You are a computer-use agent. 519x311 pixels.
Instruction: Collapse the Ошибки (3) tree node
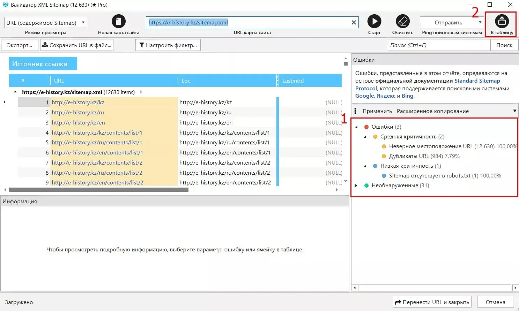pos(356,127)
